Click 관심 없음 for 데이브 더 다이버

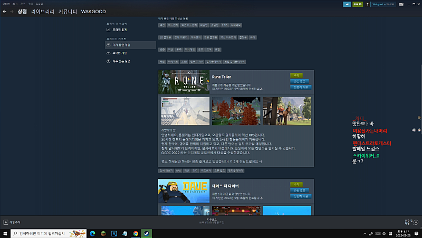pyautogui.click(x=299, y=190)
